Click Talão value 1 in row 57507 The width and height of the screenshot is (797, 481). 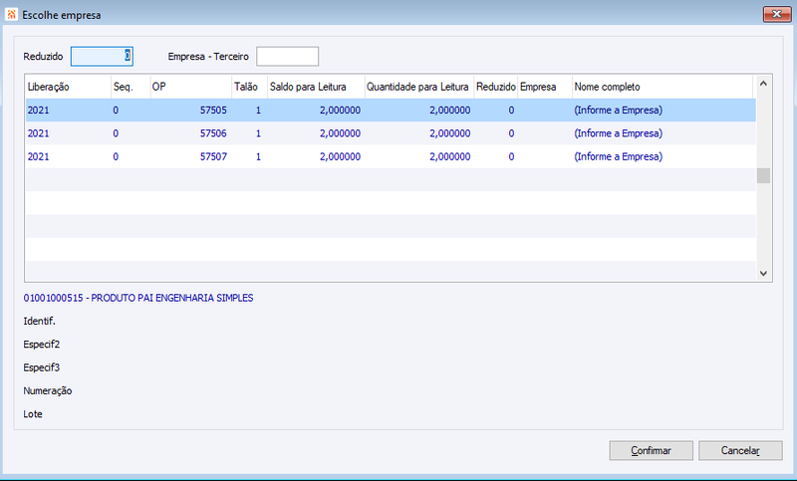pos(258,157)
